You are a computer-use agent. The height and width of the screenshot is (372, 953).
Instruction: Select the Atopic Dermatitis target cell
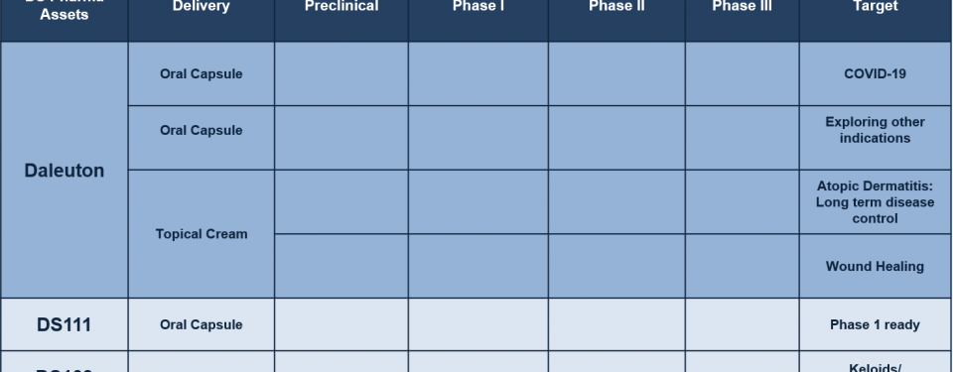click(x=876, y=201)
